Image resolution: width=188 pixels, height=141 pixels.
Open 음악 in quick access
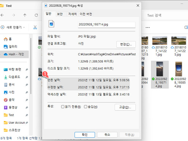[9, 100]
